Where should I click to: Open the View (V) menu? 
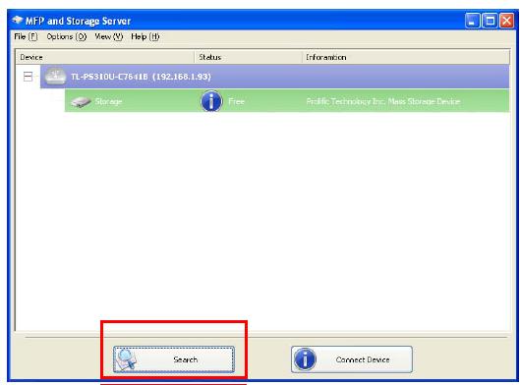pyautogui.click(x=109, y=36)
